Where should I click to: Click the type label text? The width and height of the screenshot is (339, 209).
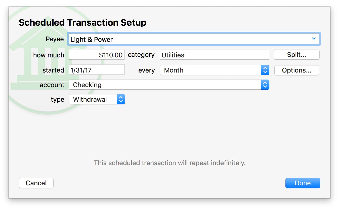tap(57, 100)
